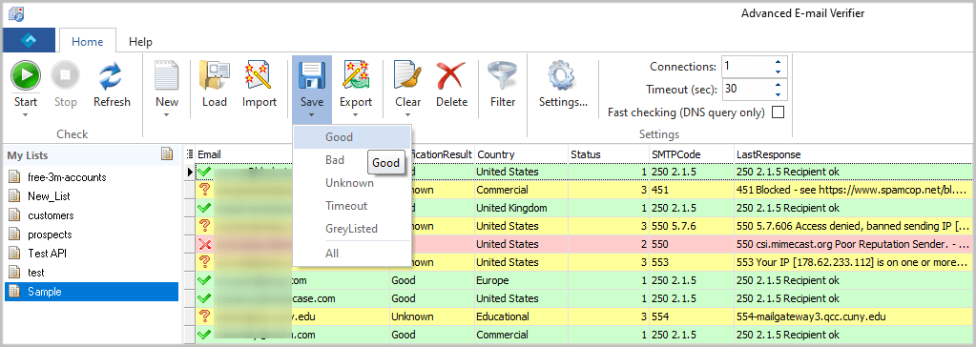This screenshot has width=976, height=347.
Task: Select the Test API list
Action: (x=93, y=253)
